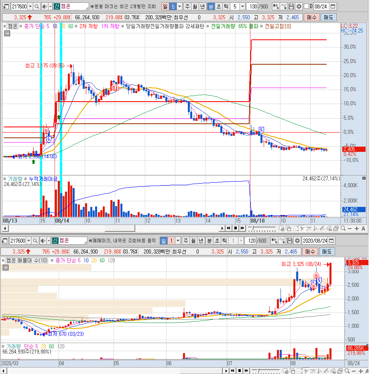Screen dimensions: 370x374
Task: Open the data grid icon in the bottom chart
Action: [x=6, y=268]
